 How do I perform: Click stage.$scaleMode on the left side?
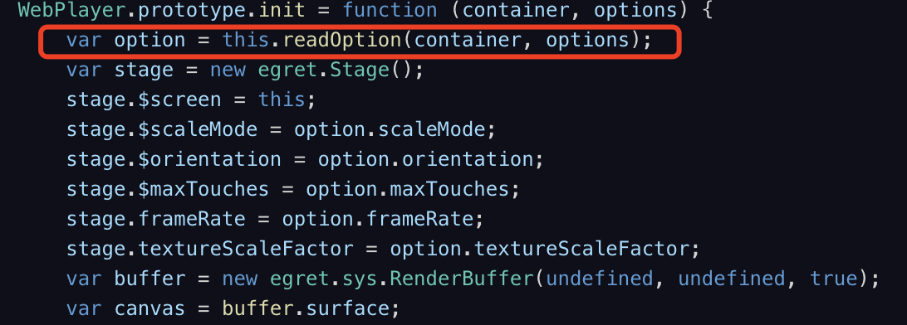click(x=162, y=130)
